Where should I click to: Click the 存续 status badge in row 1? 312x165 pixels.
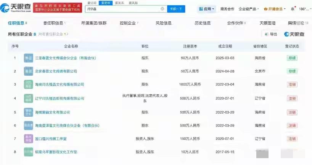292,58
